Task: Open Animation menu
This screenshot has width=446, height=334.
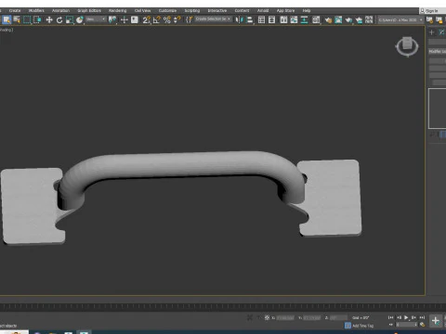Action: coord(60,10)
